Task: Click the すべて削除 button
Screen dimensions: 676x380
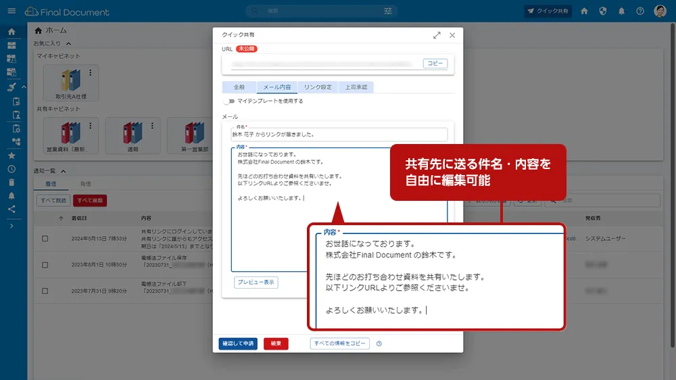Action: click(x=90, y=201)
